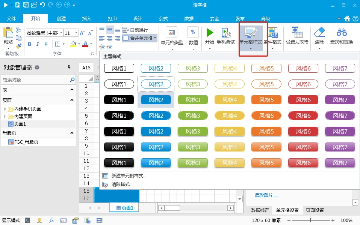
Task: Toggle right text alignment
Action: (118, 38)
